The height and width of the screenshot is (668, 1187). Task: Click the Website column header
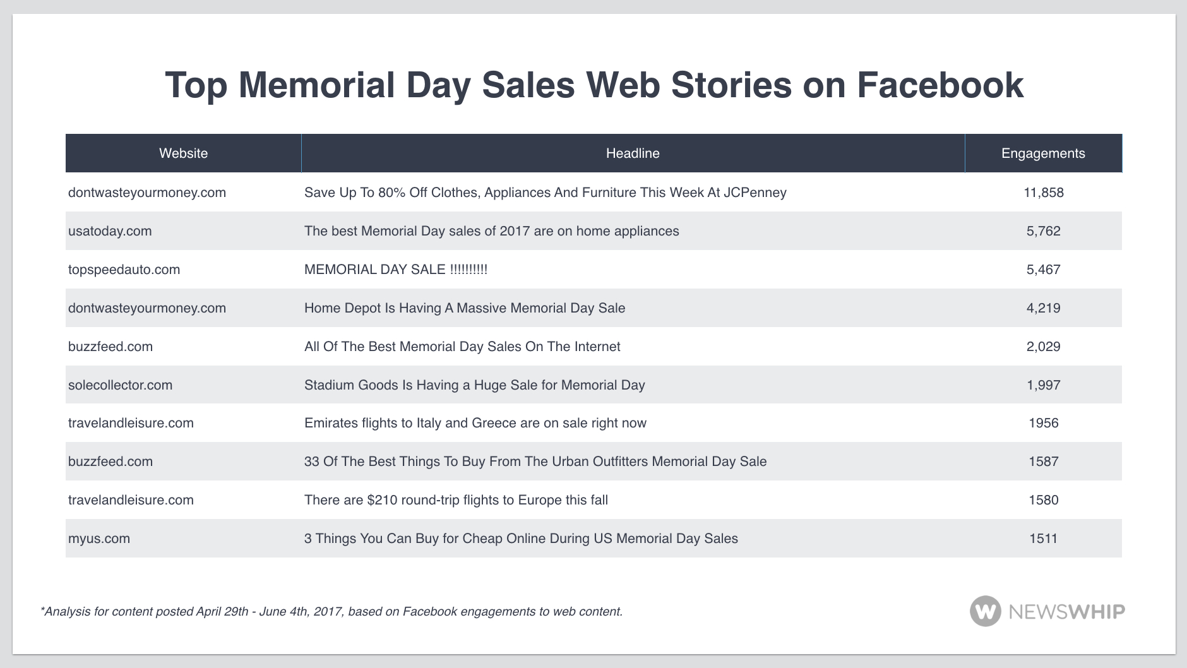(183, 153)
